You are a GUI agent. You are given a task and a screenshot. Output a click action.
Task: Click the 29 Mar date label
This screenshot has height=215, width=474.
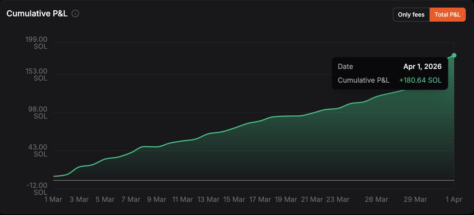(x=415, y=200)
